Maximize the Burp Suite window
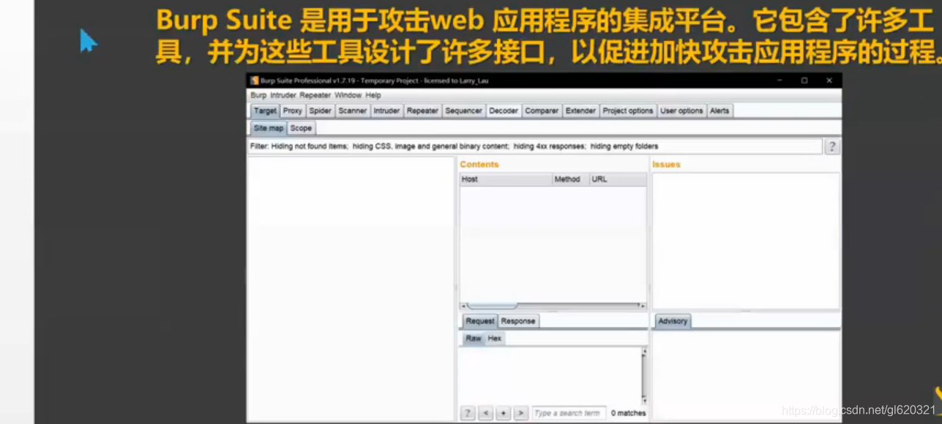This screenshot has height=424, width=942. (804, 80)
